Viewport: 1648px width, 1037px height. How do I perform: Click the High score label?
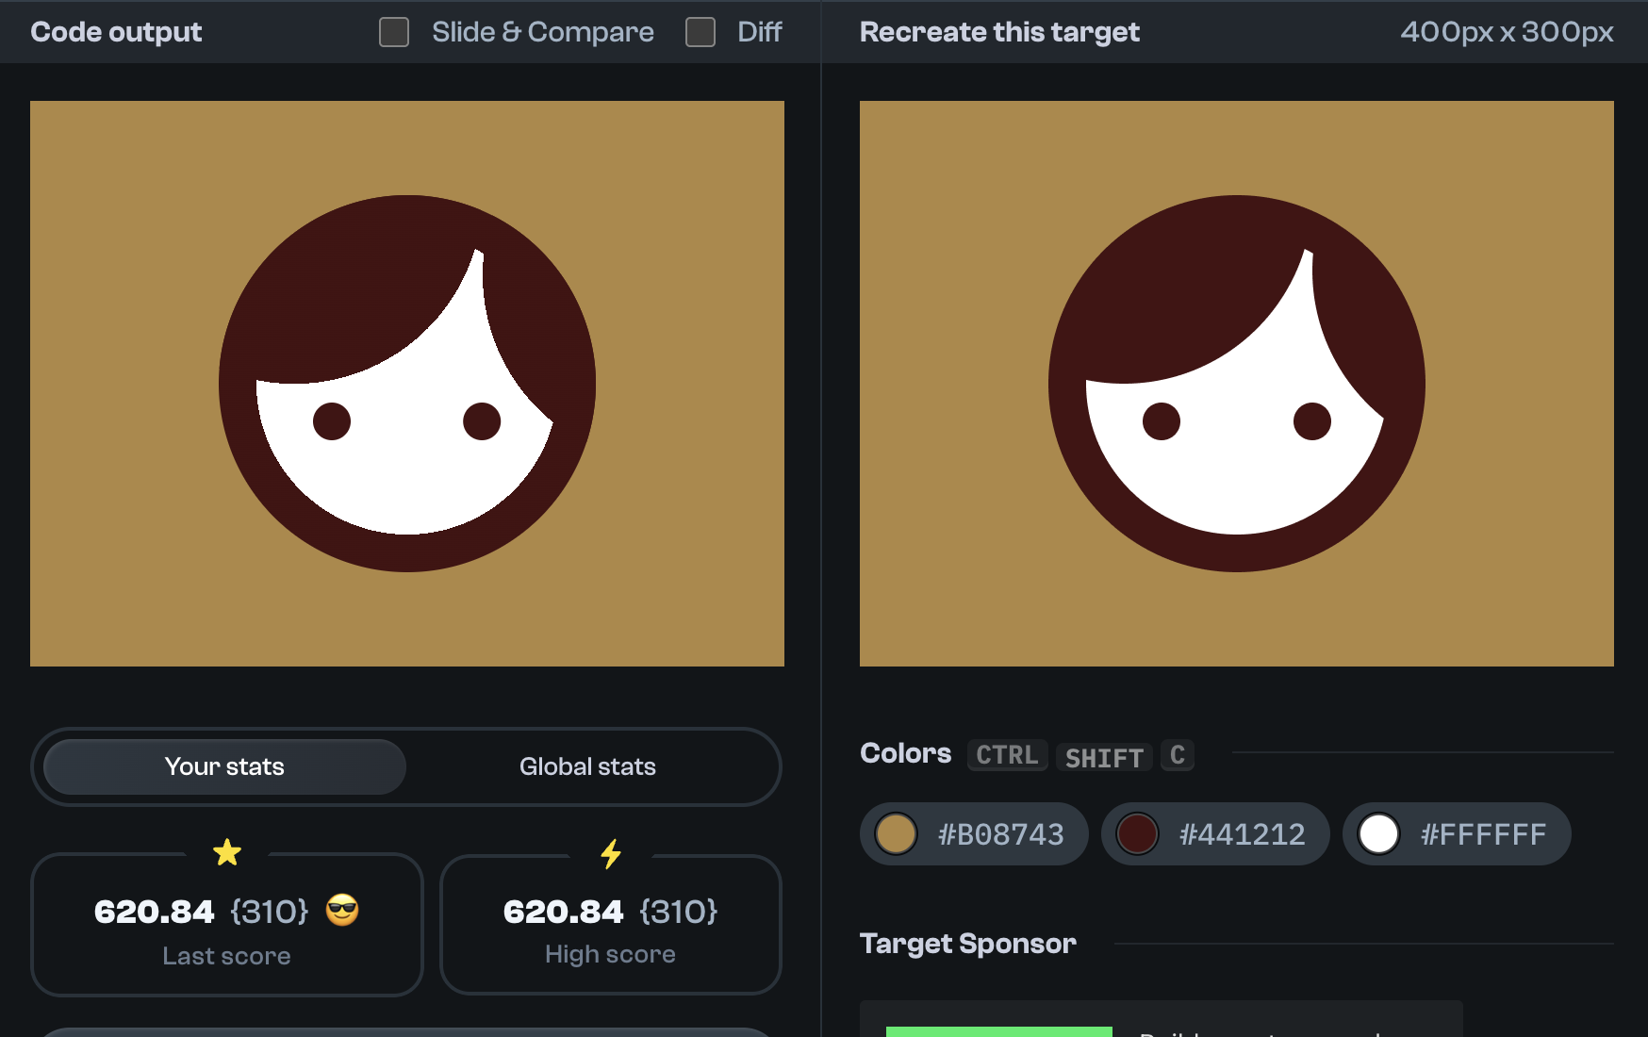(610, 954)
